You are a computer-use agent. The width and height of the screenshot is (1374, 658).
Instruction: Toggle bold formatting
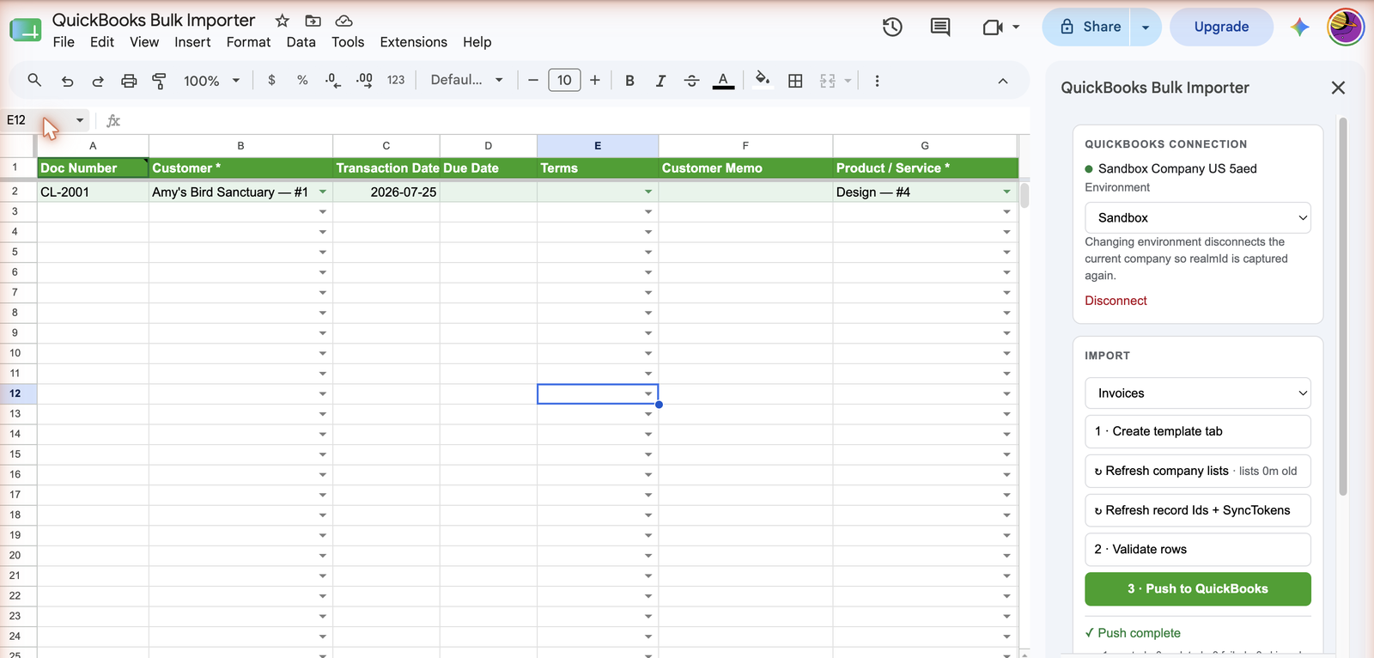(629, 80)
